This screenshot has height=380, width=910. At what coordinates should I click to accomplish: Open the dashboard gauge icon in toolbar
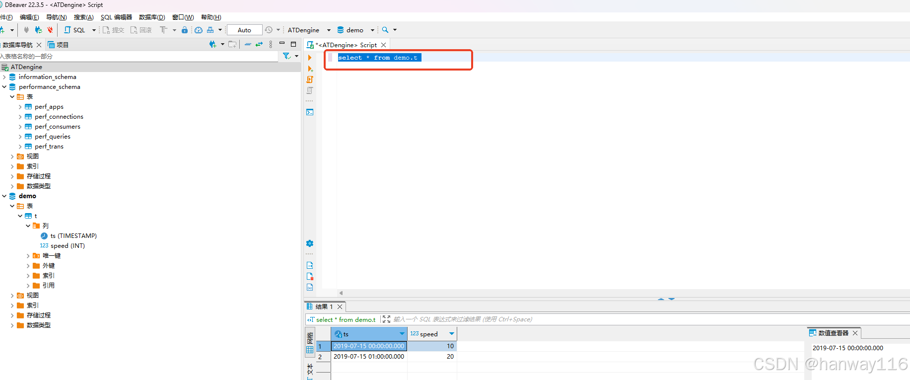point(199,30)
